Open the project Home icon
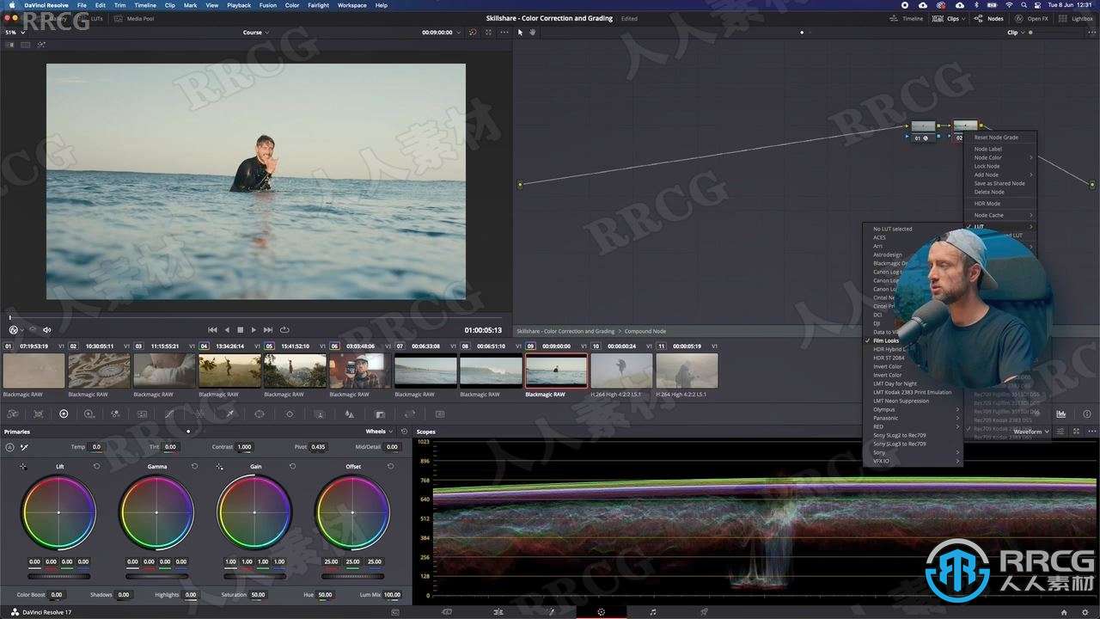1100x619 pixels. tap(1063, 612)
